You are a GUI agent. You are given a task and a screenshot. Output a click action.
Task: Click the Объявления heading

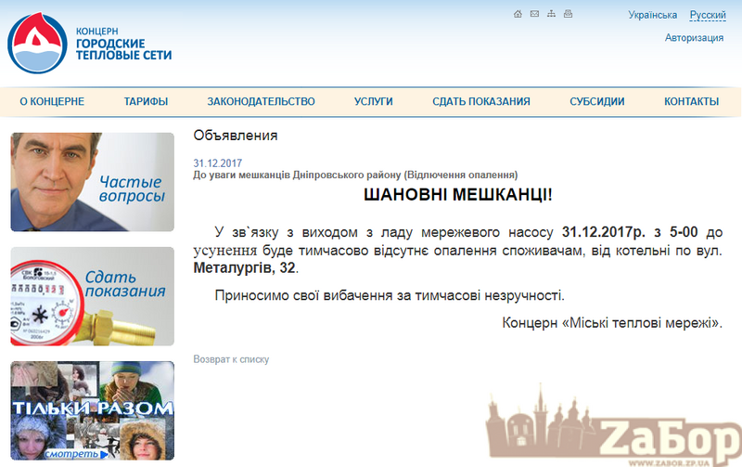tap(236, 136)
